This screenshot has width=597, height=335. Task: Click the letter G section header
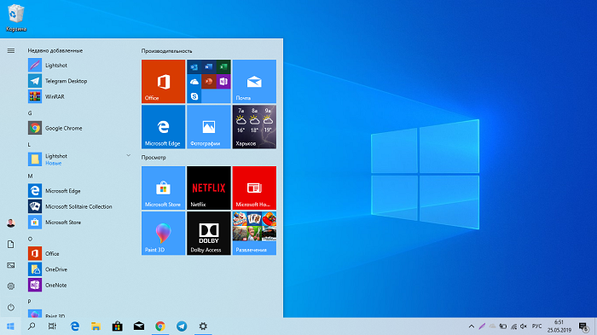[x=30, y=113]
